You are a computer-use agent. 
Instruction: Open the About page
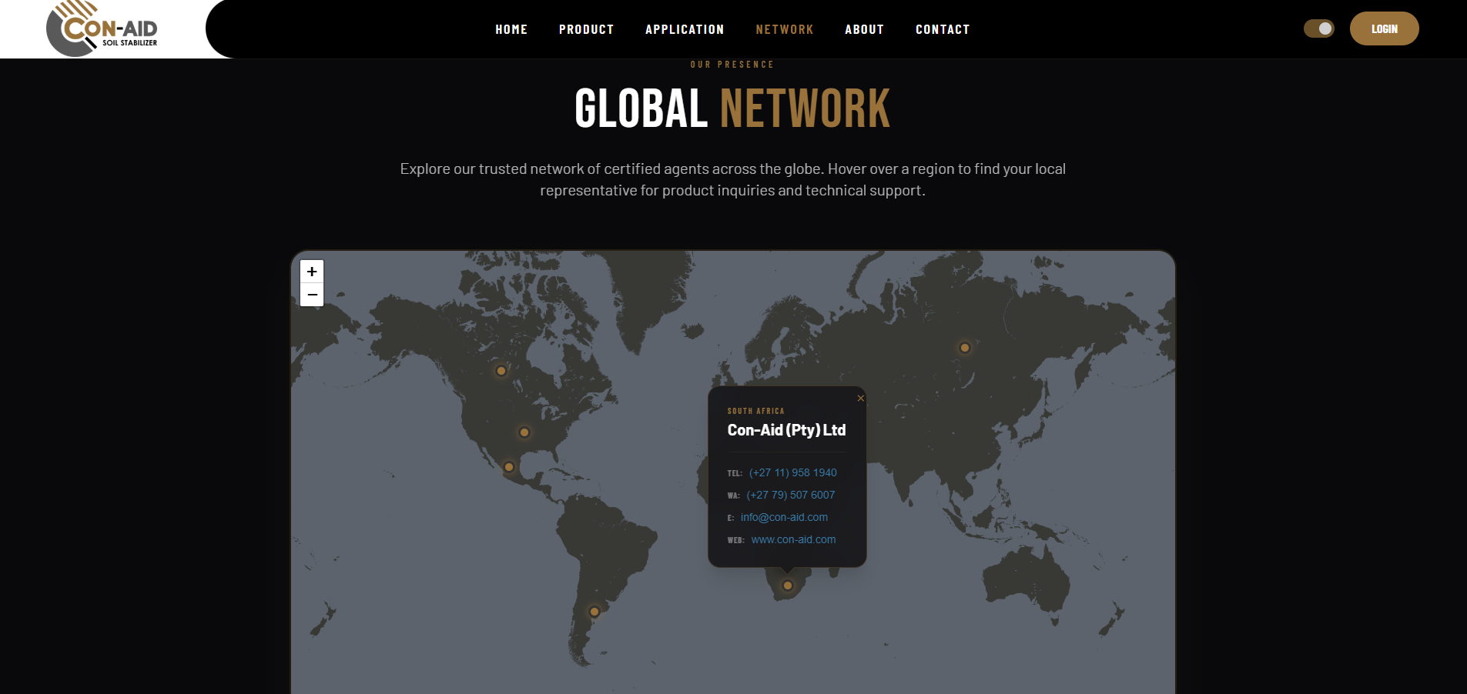(x=864, y=29)
